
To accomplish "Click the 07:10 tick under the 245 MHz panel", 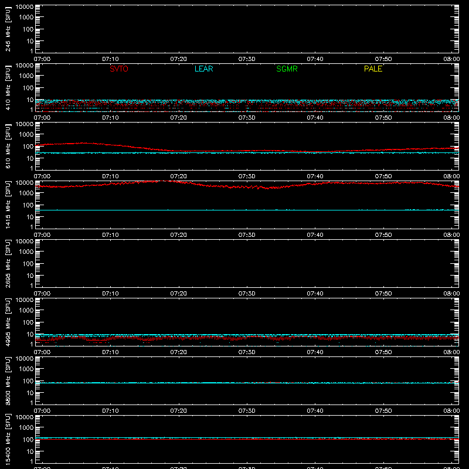I will tap(110, 59).
